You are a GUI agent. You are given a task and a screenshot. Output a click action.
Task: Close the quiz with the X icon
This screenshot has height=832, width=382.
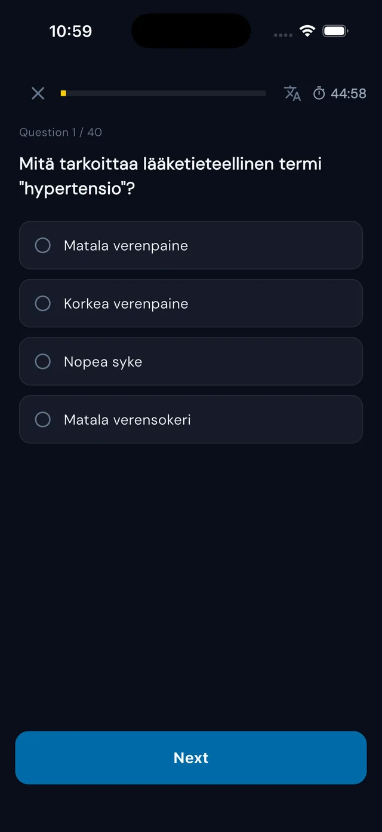click(x=38, y=93)
